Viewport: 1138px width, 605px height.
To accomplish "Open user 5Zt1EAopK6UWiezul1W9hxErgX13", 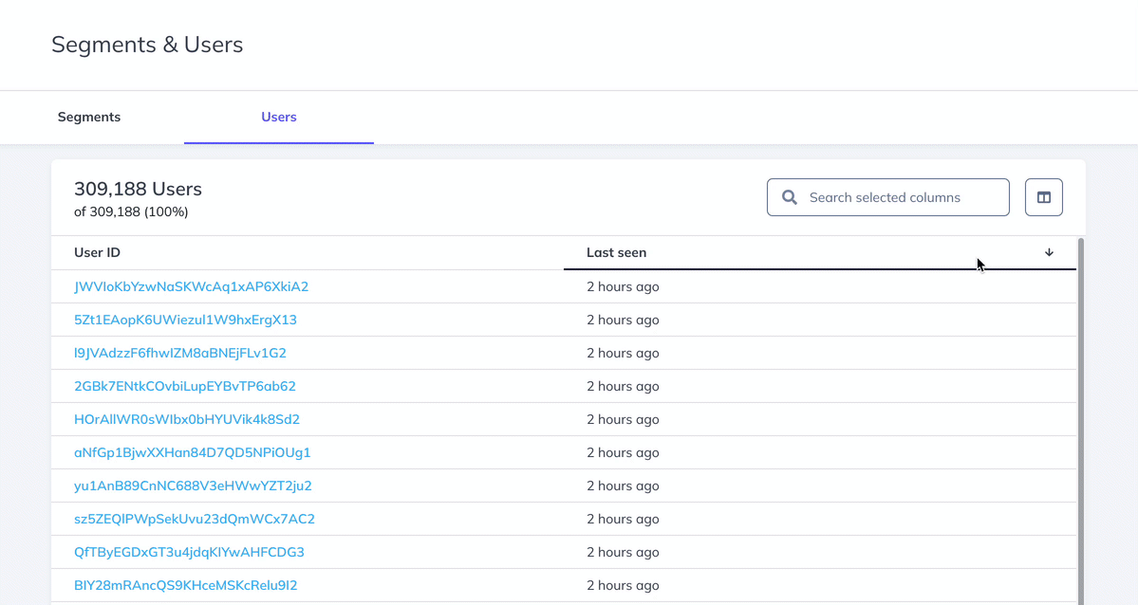I will pyautogui.click(x=185, y=320).
